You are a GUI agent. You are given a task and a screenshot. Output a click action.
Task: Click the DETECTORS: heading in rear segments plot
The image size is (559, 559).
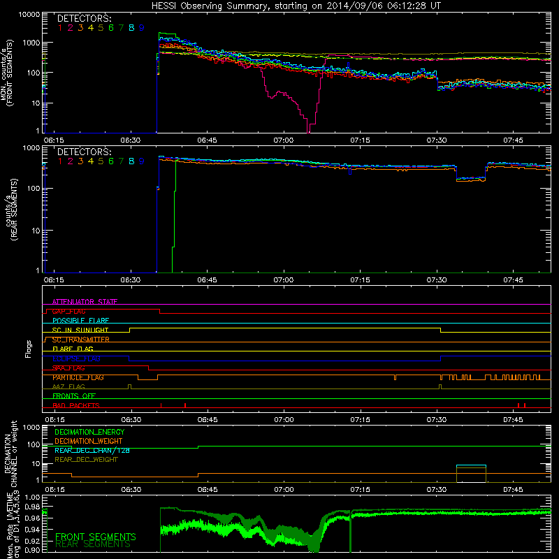click(x=85, y=152)
